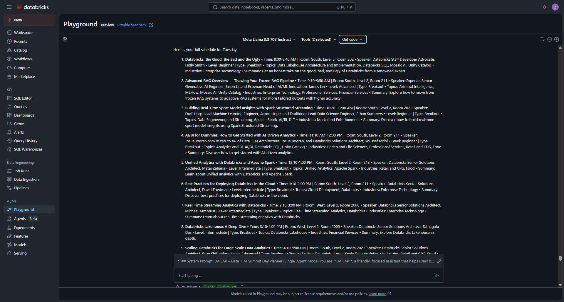
Task: Click the Query History icon
Action: click(x=9, y=141)
